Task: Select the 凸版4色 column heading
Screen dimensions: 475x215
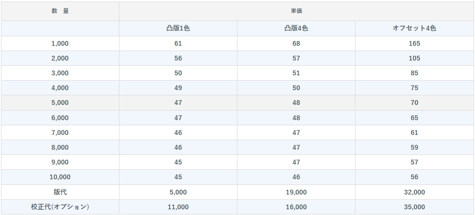Action: pyautogui.click(x=296, y=28)
